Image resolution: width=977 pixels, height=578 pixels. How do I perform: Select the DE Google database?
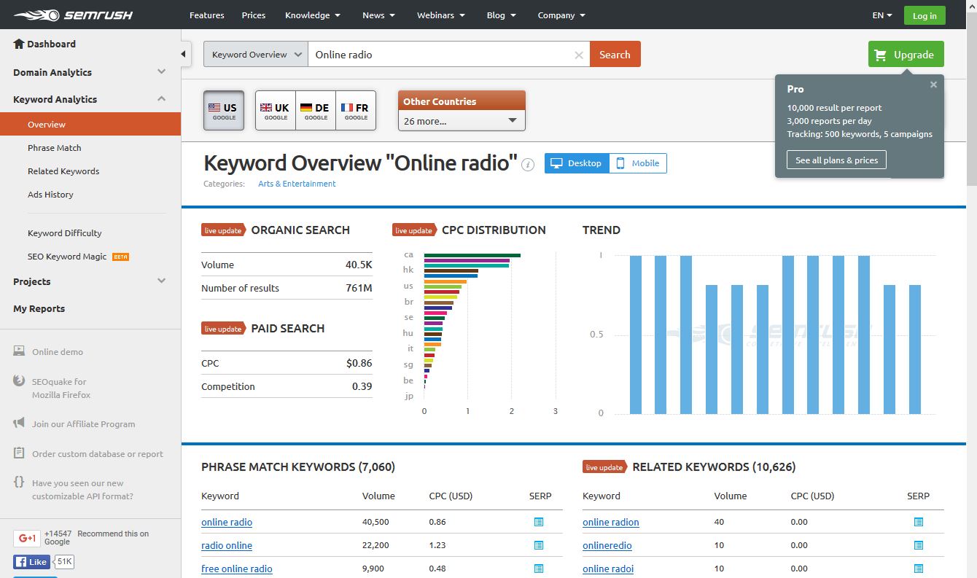(316, 111)
